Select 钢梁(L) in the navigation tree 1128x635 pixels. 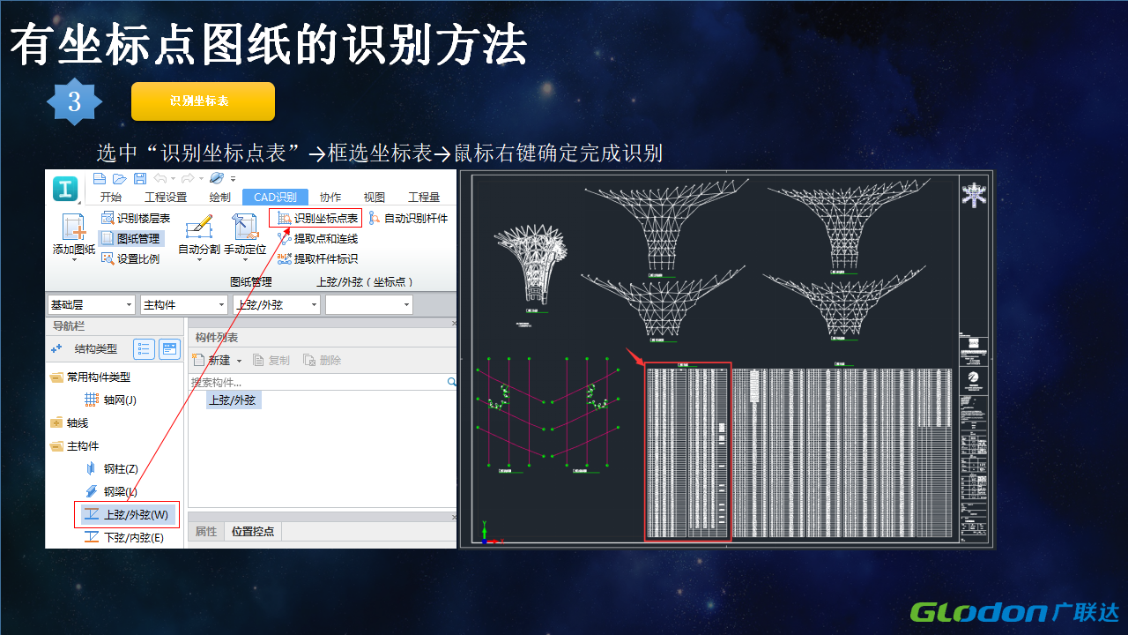tap(111, 491)
